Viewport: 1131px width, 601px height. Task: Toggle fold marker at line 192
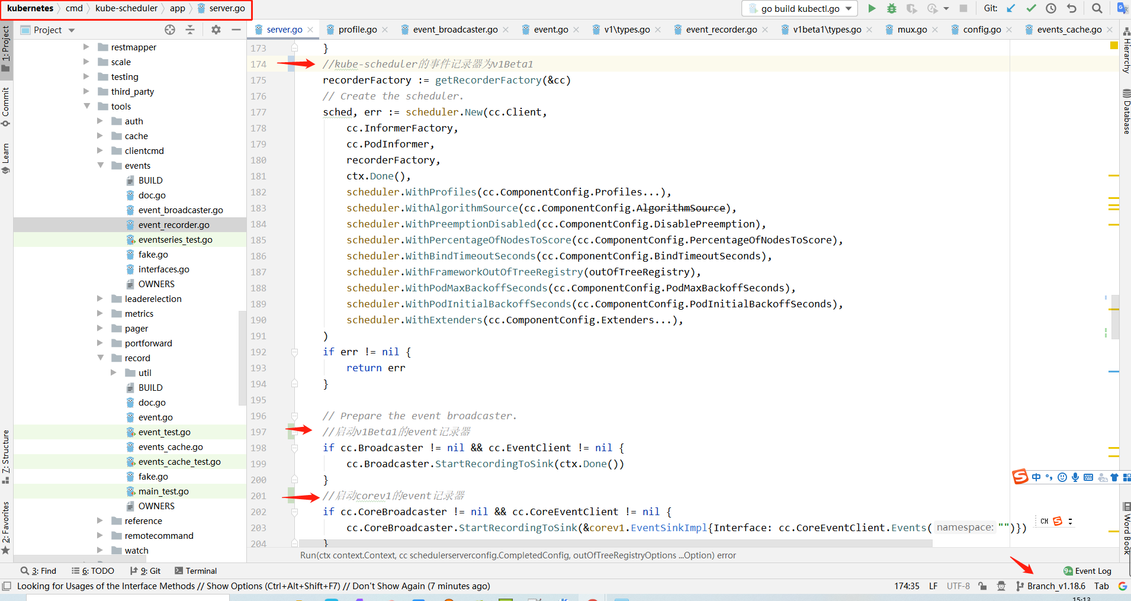(294, 352)
